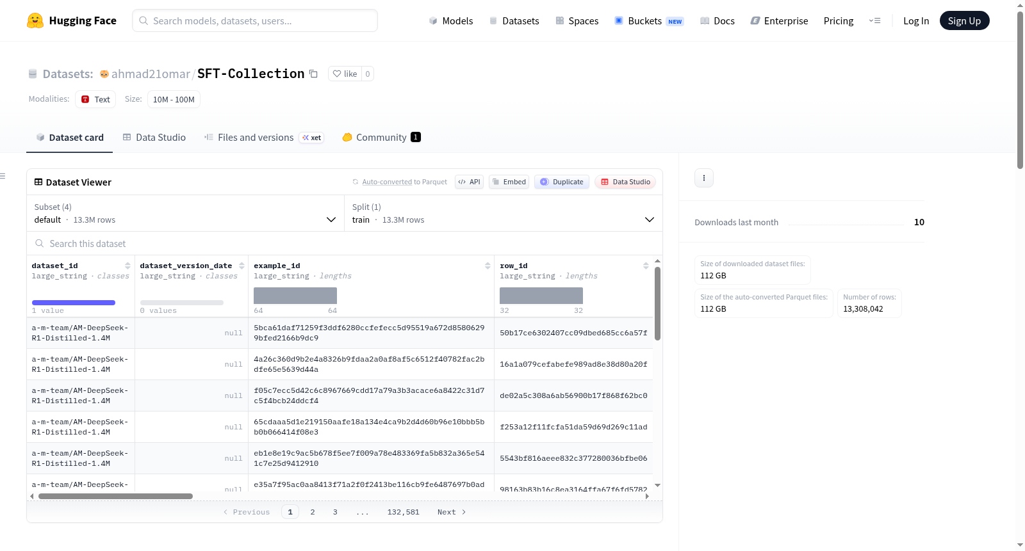
Task: Click the table vertical scrollbar thumb
Action: tap(657, 303)
